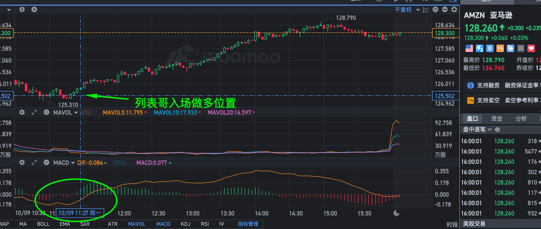
Task: Close the MACD indicator panel
Action: (46, 162)
